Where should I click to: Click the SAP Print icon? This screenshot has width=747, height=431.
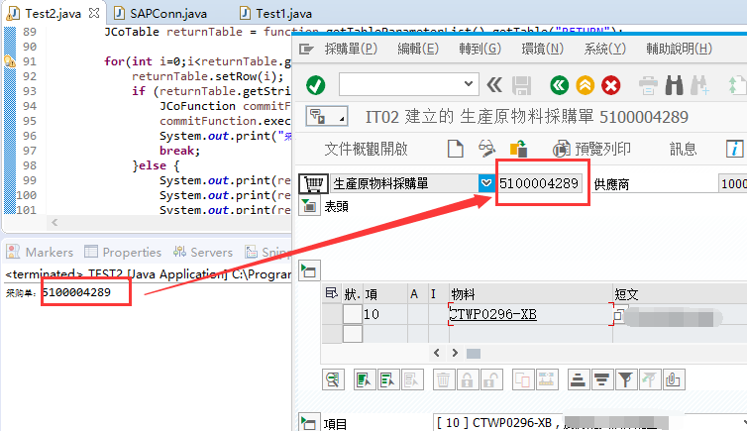[x=648, y=86]
